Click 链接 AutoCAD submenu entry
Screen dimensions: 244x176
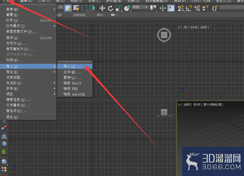tap(75, 94)
